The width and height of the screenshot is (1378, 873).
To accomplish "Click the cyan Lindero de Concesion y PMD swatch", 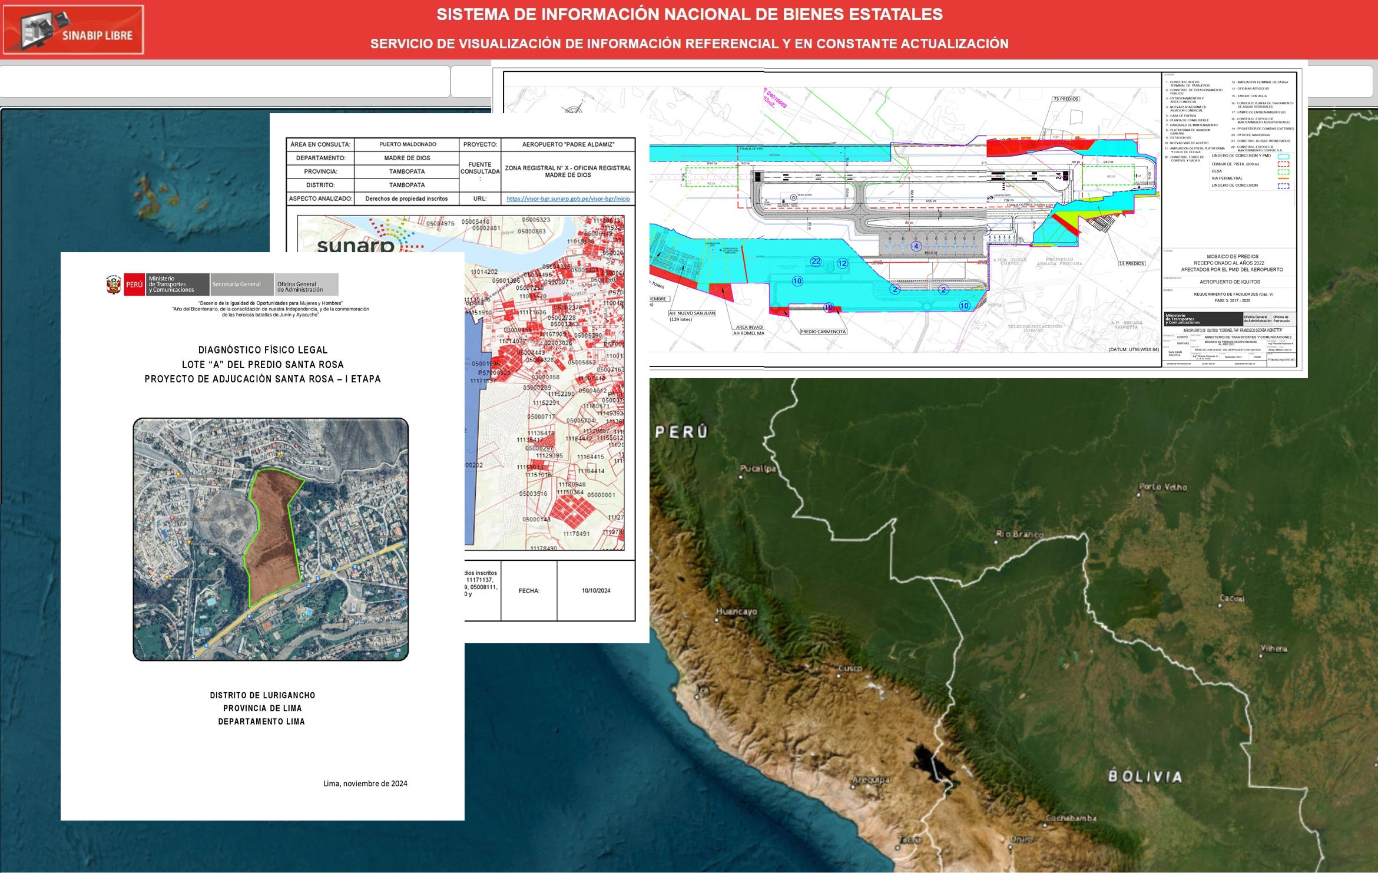I will click(x=1283, y=156).
